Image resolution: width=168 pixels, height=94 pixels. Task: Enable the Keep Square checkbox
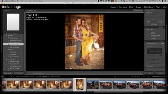click(x=150, y=25)
